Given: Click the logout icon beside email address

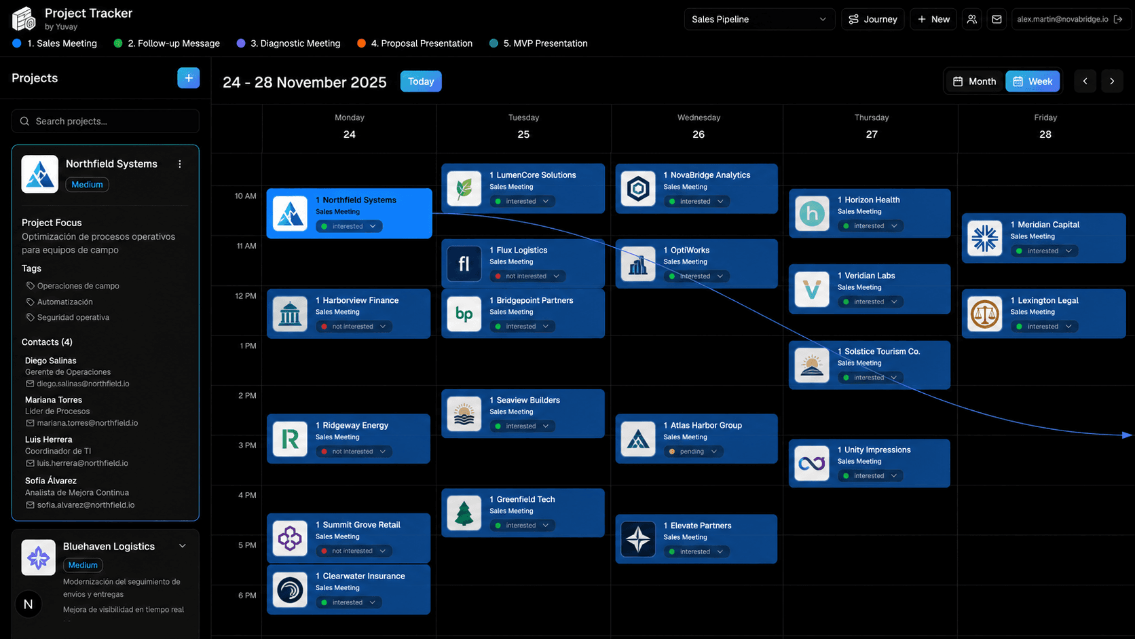Looking at the screenshot, I should (x=1118, y=19).
